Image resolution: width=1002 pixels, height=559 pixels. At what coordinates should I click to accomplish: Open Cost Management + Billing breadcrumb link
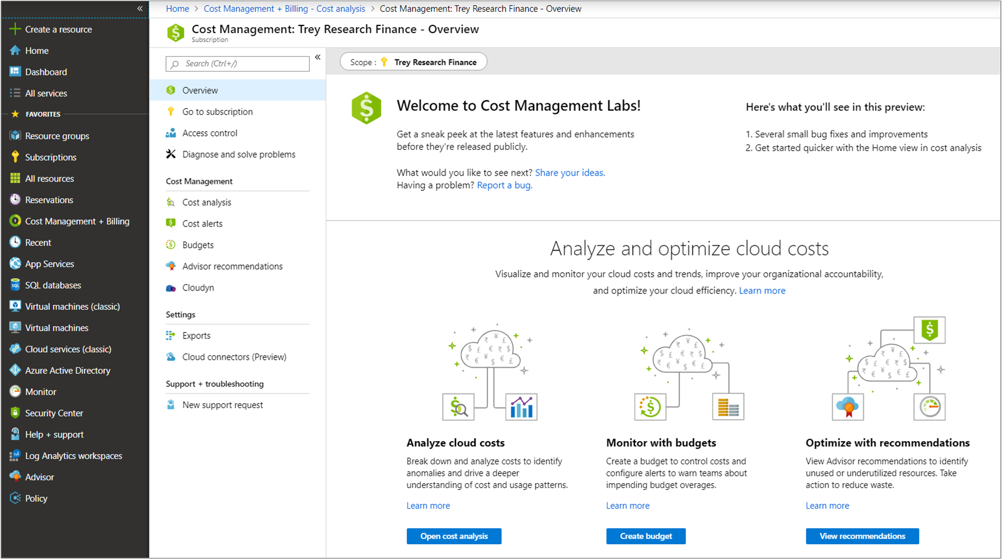[x=285, y=9]
